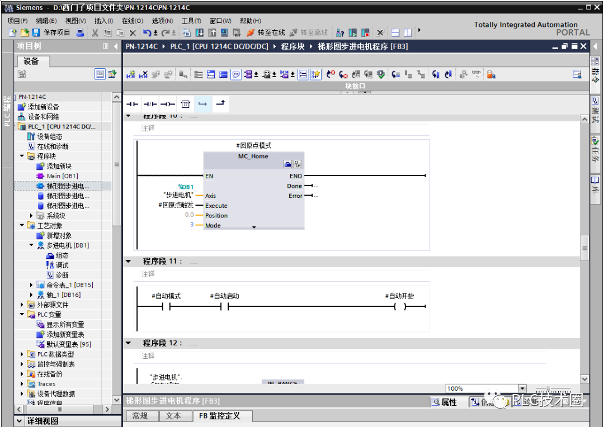Click the 程序块 breadcrumb link
Image resolution: width=604 pixels, height=427 pixels.
(x=292, y=46)
